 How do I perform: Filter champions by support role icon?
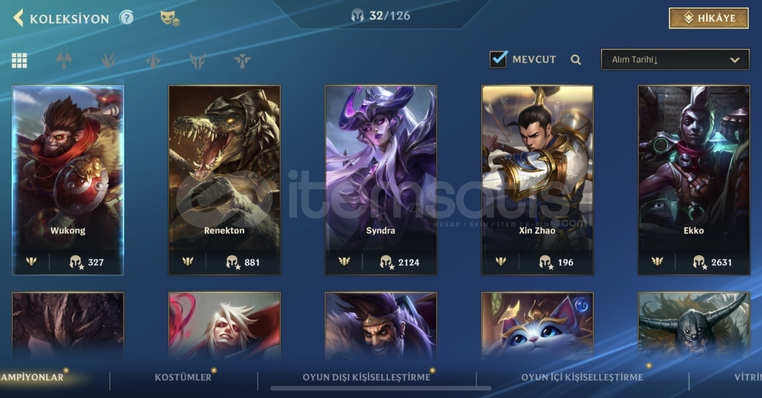point(242,60)
